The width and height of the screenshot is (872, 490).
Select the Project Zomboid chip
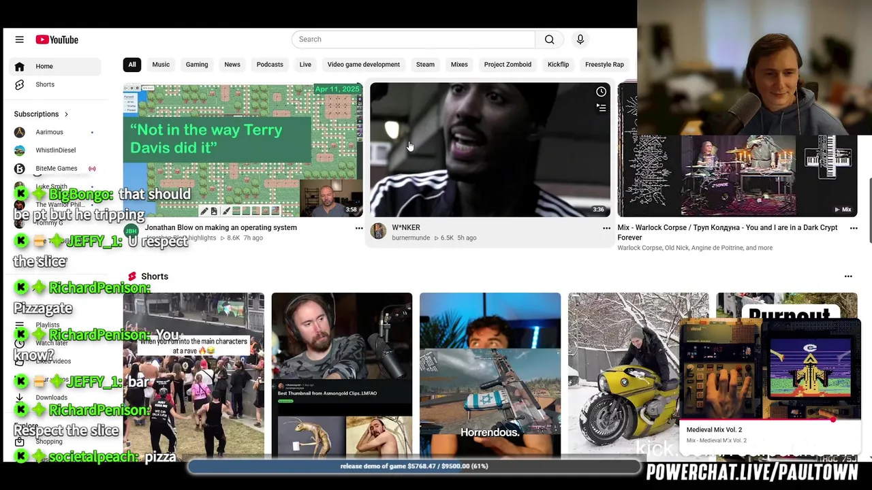click(508, 65)
